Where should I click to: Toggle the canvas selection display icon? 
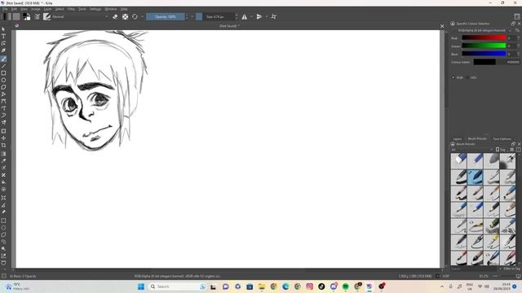pyautogui.click(x=3, y=276)
